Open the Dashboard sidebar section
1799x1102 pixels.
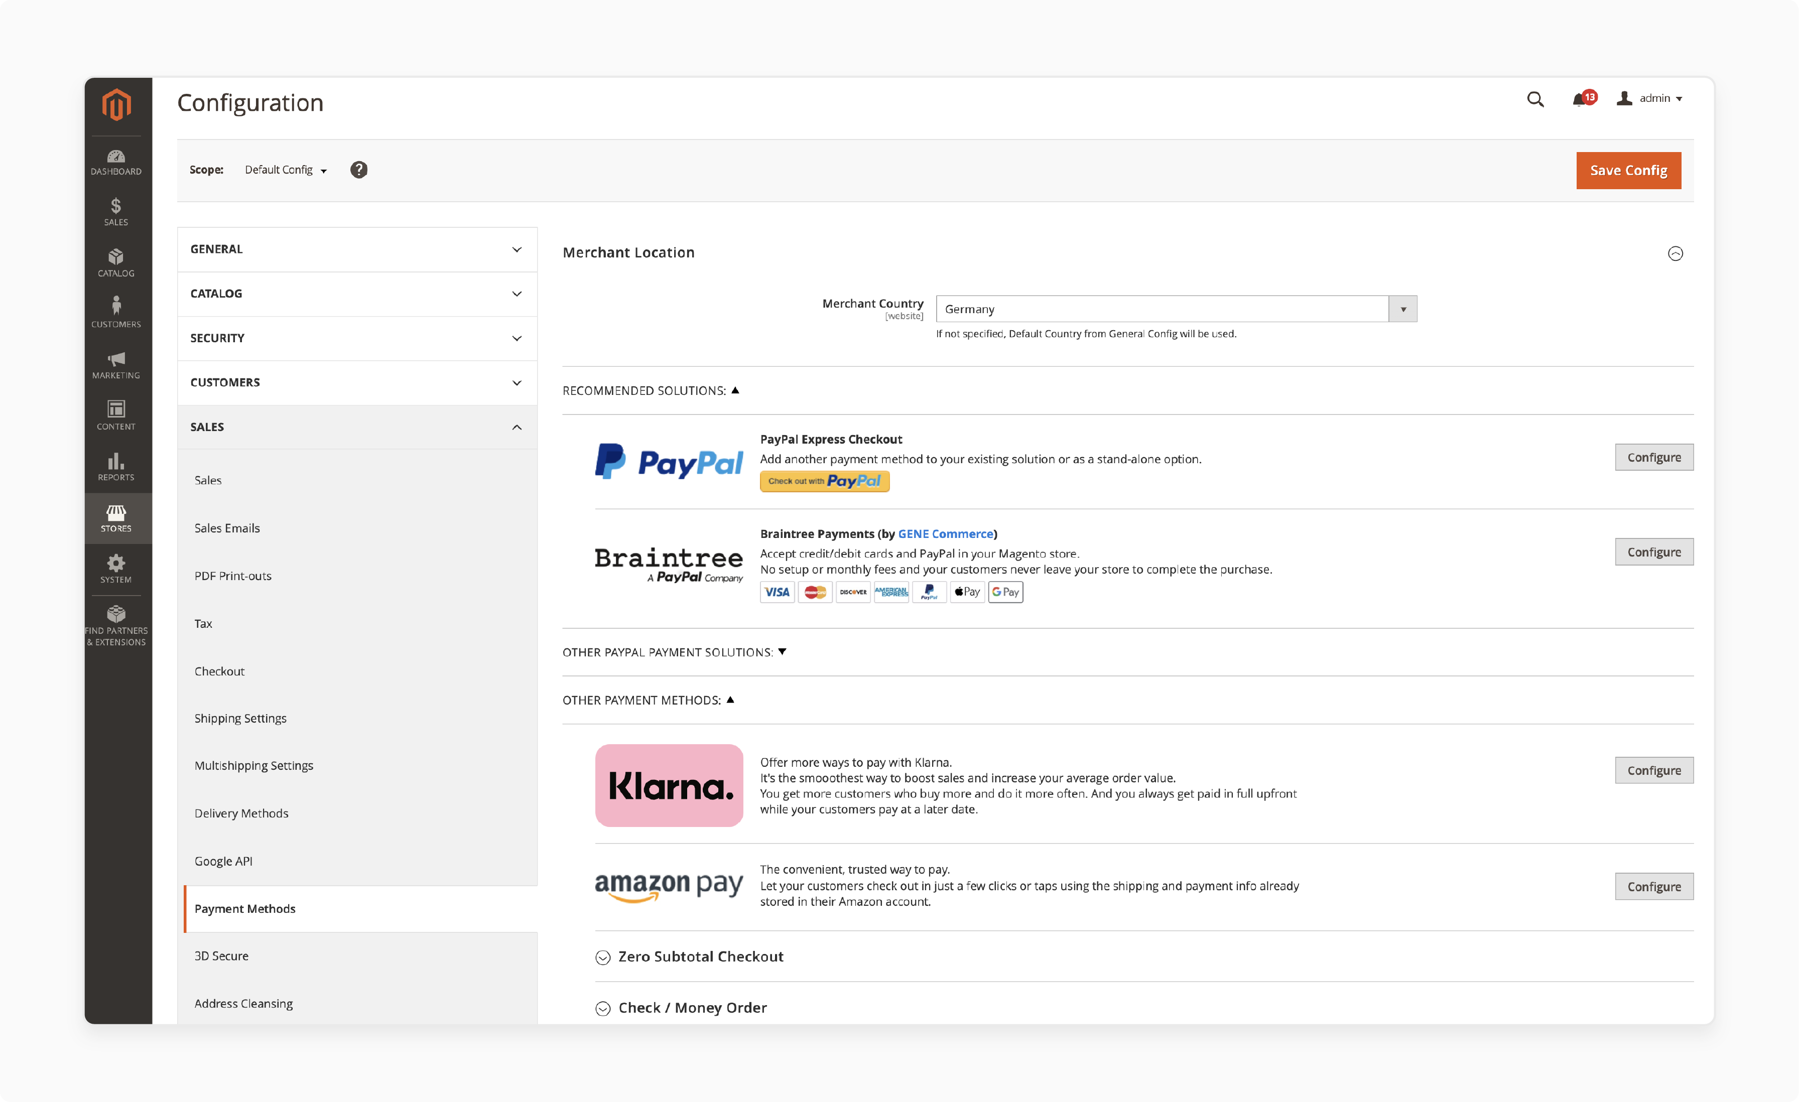(116, 162)
